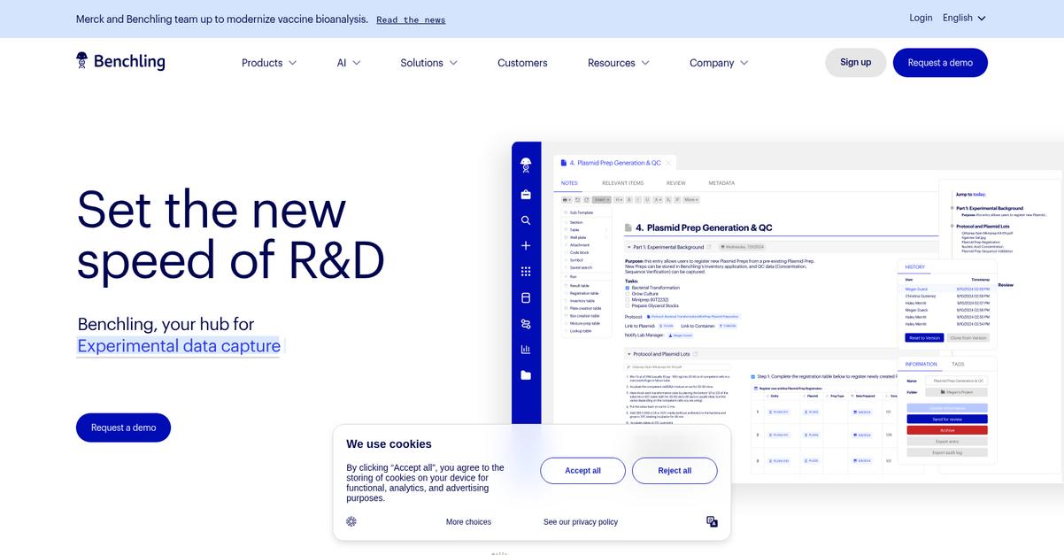This screenshot has height=555, width=1064.
Task: Click Benchling mascot icon in app sidebar
Action: [526, 165]
